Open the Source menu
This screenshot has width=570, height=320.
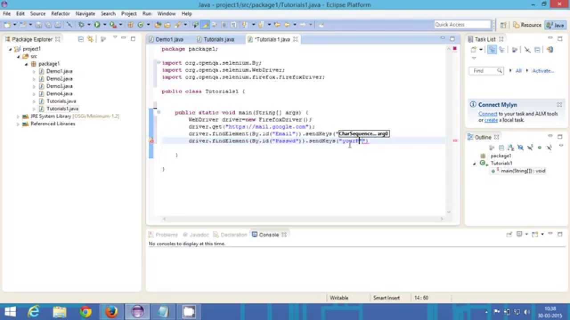(38, 14)
